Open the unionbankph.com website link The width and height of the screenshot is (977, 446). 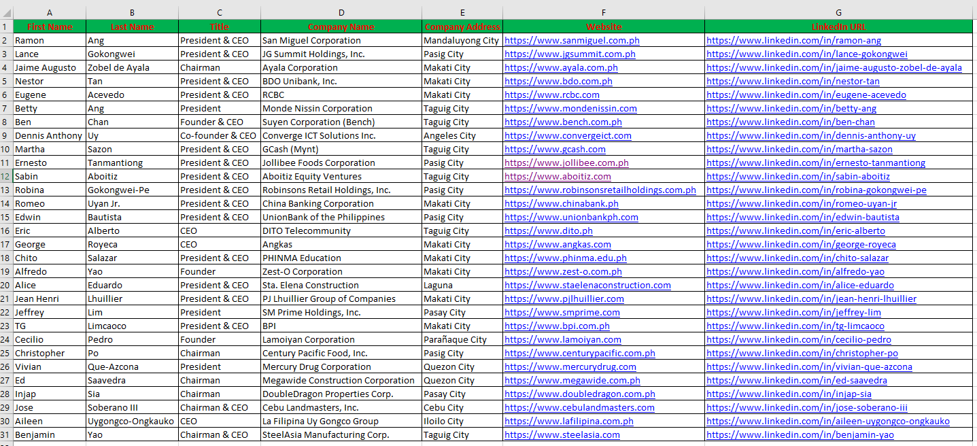(x=571, y=217)
